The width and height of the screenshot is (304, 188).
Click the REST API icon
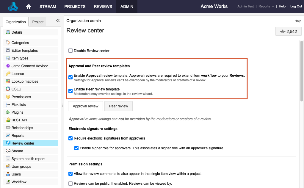coord(8,120)
